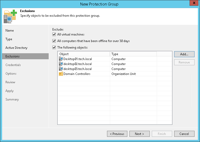Click the desktop03.tech.local computer icon
Viewport: 200px width, 142px height.
coord(61,69)
